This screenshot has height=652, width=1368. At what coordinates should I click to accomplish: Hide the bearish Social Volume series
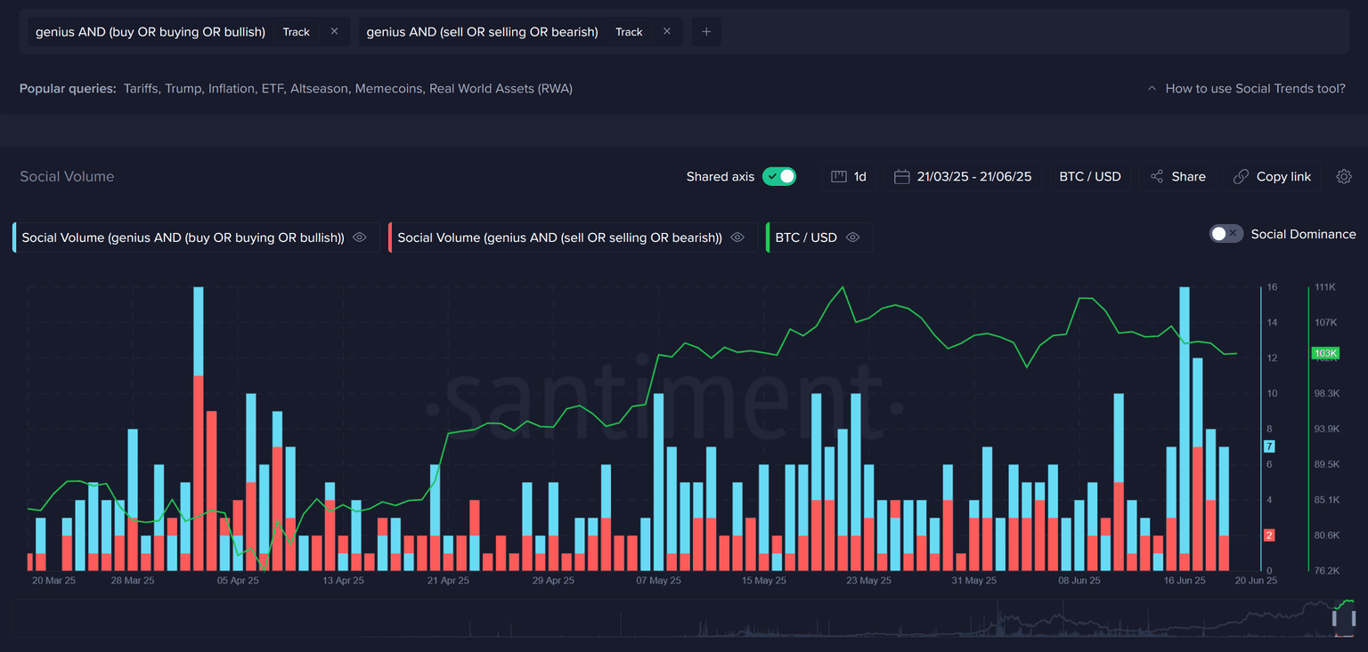click(737, 237)
